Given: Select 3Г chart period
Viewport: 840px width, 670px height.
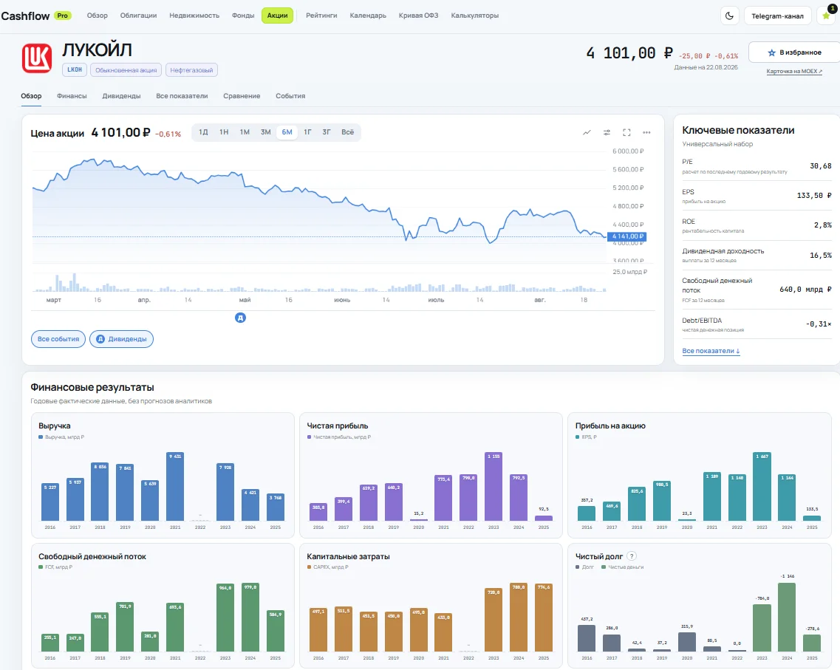Looking at the screenshot, I should [x=327, y=132].
